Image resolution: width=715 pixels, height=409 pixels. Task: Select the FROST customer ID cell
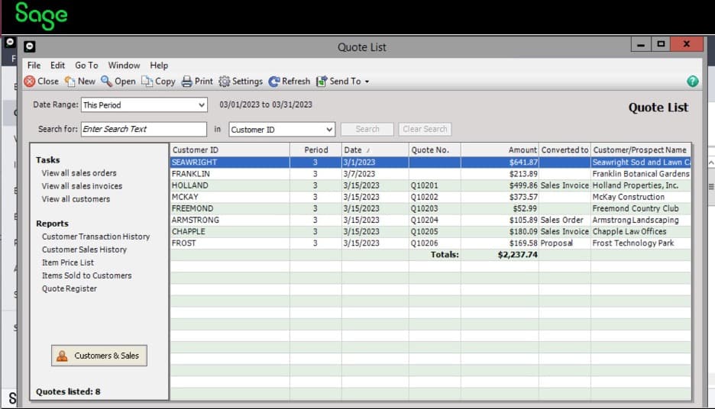click(x=230, y=243)
